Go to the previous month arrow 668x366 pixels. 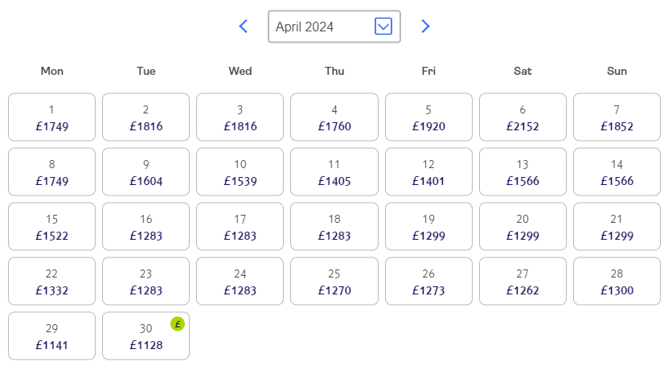pyautogui.click(x=244, y=27)
